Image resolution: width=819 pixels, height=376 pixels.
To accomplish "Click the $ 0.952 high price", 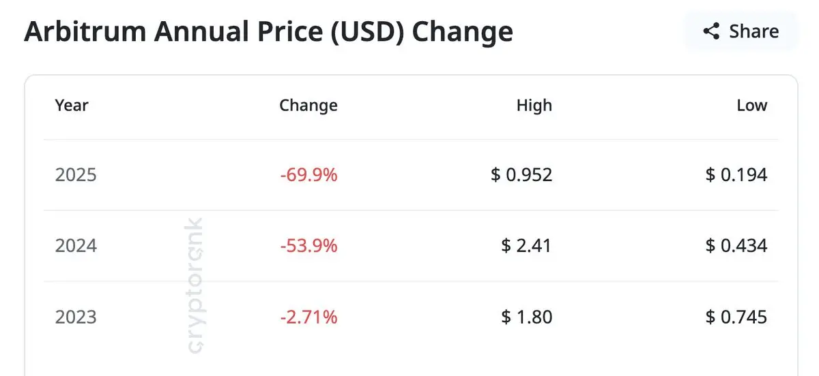I will [521, 175].
